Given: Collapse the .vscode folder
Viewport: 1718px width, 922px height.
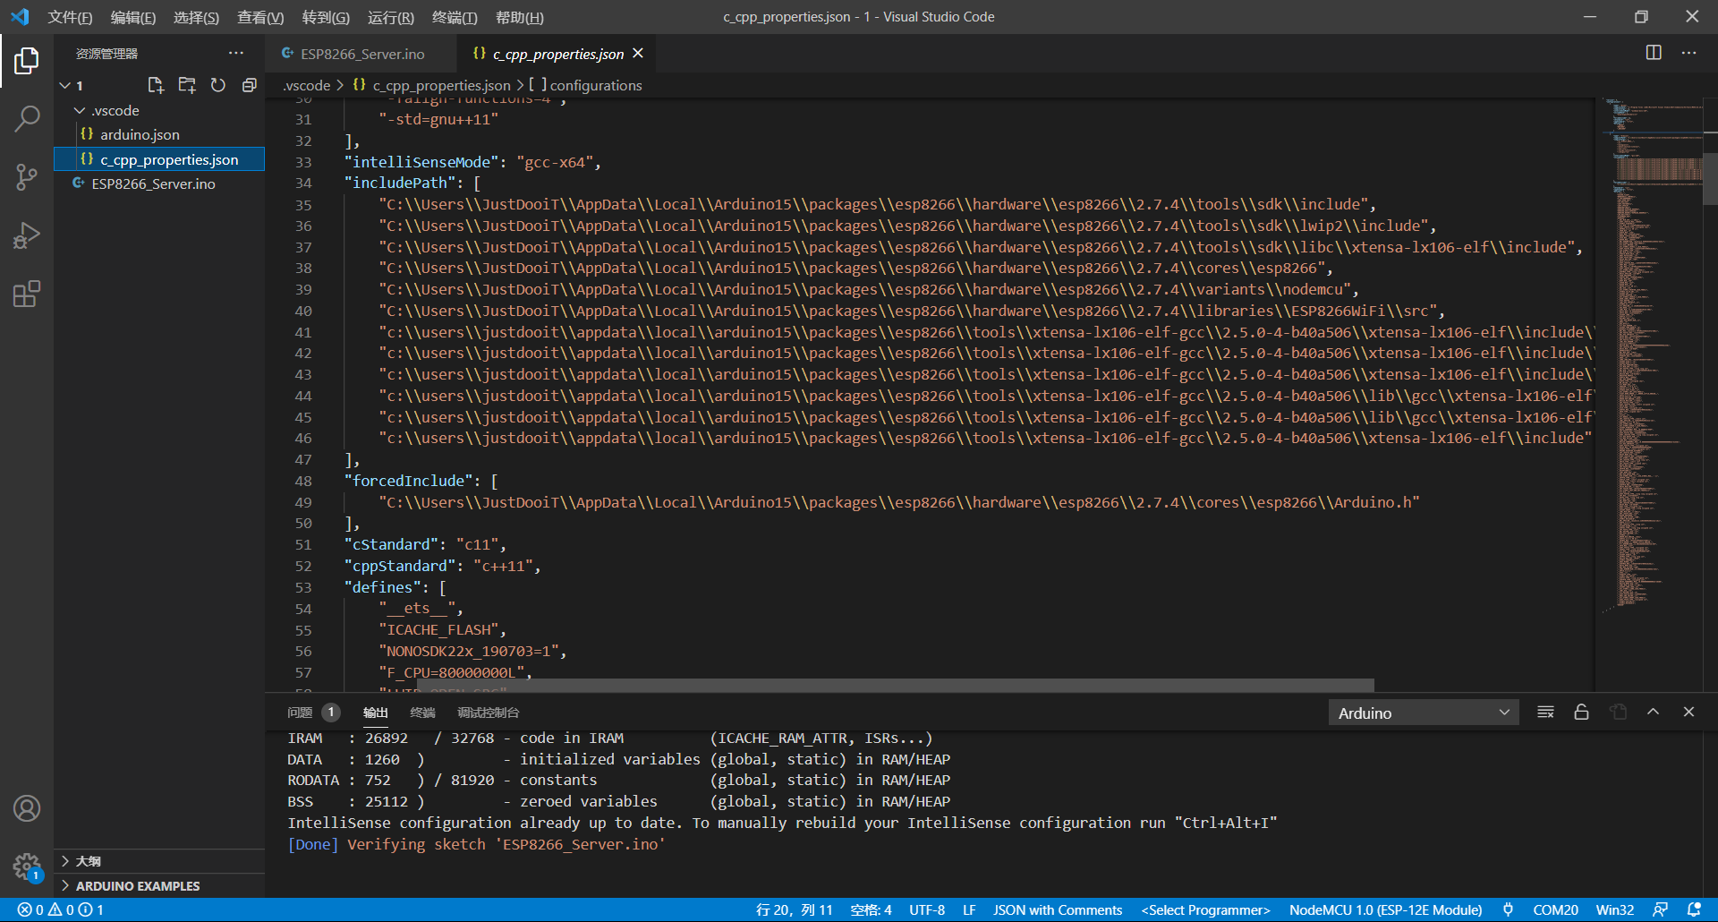Looking at the screenshot, I should (x=80, y=110).
